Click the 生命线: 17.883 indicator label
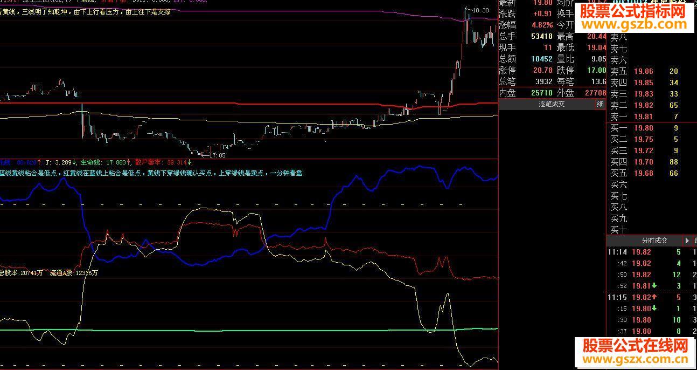Image resolution: width=697 pixels, height=370 pixels. tap(105, 162)
